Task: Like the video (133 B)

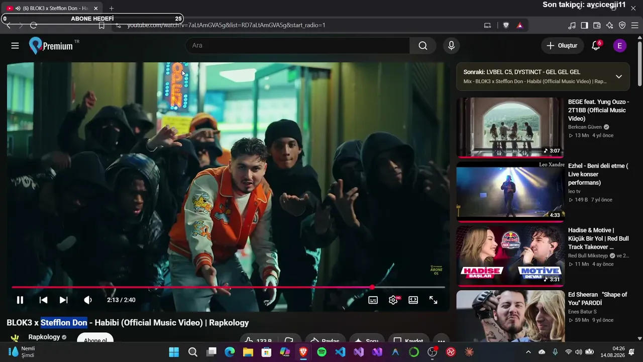Action: click(x=258, y=338)
